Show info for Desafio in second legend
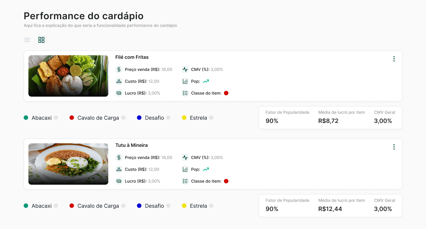This screenshot has height=229, width=426. (168, 206)
